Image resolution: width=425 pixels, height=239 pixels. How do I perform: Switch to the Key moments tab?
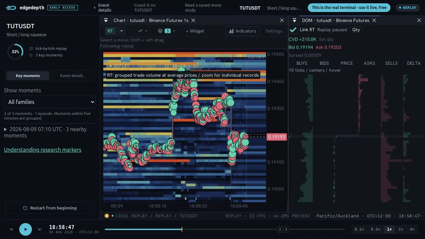(x=28, y=76)
